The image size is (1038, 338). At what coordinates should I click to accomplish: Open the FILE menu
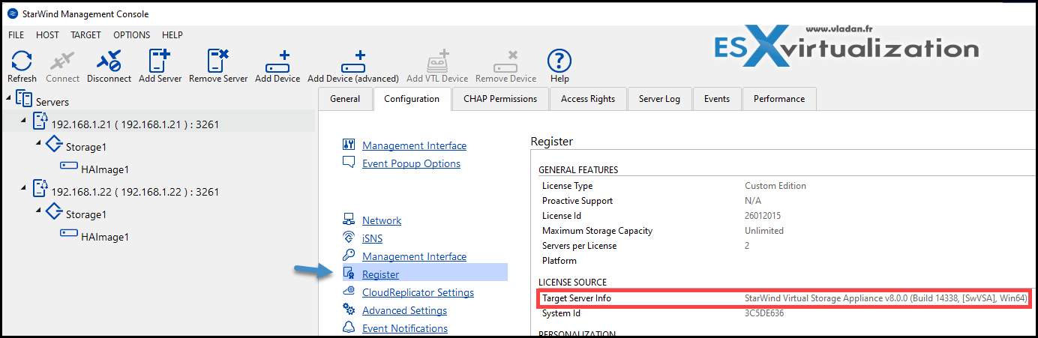[16, 35]
